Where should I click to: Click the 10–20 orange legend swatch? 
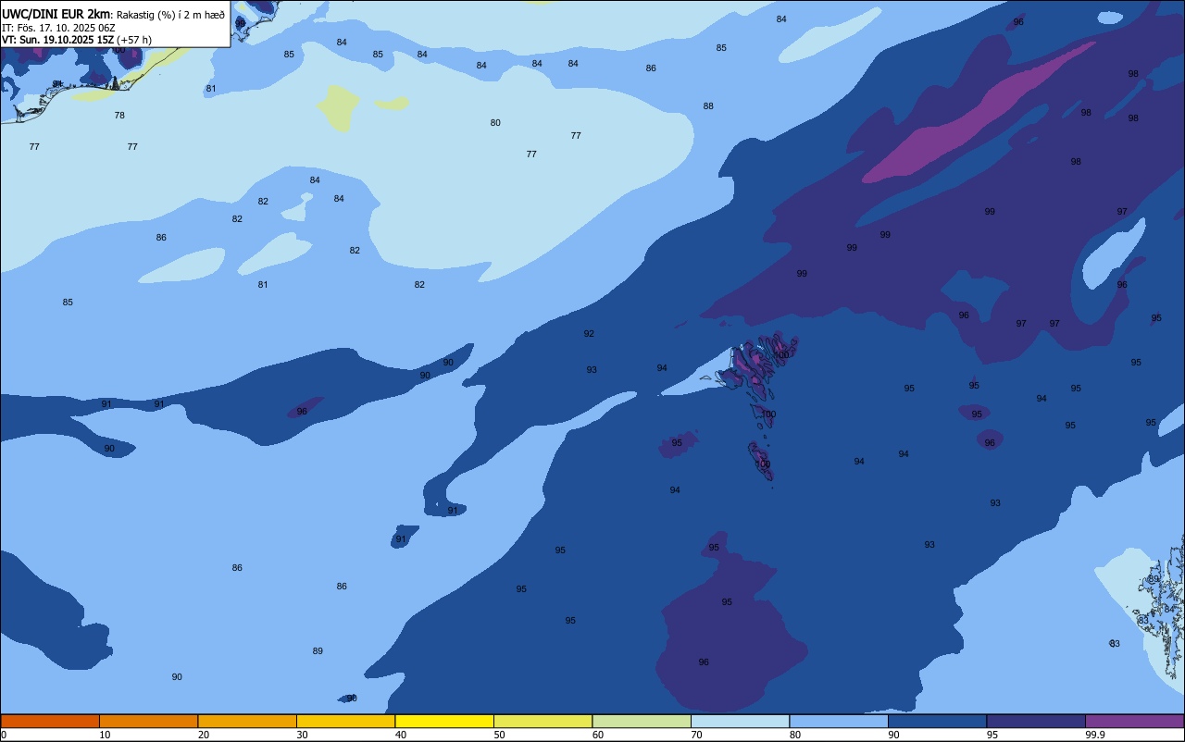click(x=148, y=721)
